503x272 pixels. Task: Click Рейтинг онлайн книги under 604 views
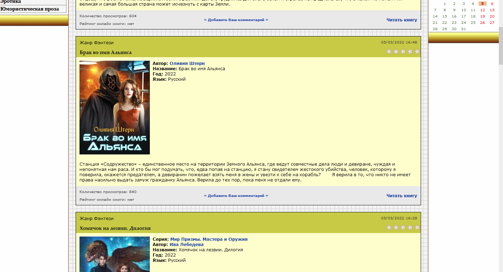tap(107, 24)
